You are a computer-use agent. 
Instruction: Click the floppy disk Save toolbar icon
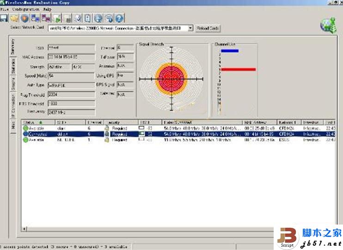4,18
